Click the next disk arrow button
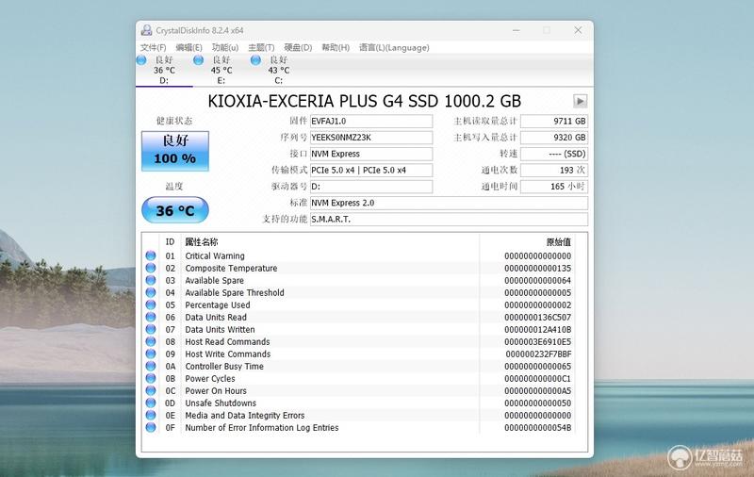 point(580,101)
